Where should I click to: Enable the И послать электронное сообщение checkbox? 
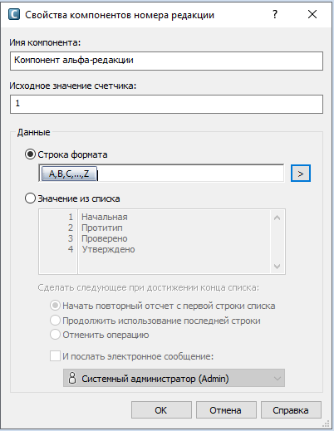click(x=55, y=355)
